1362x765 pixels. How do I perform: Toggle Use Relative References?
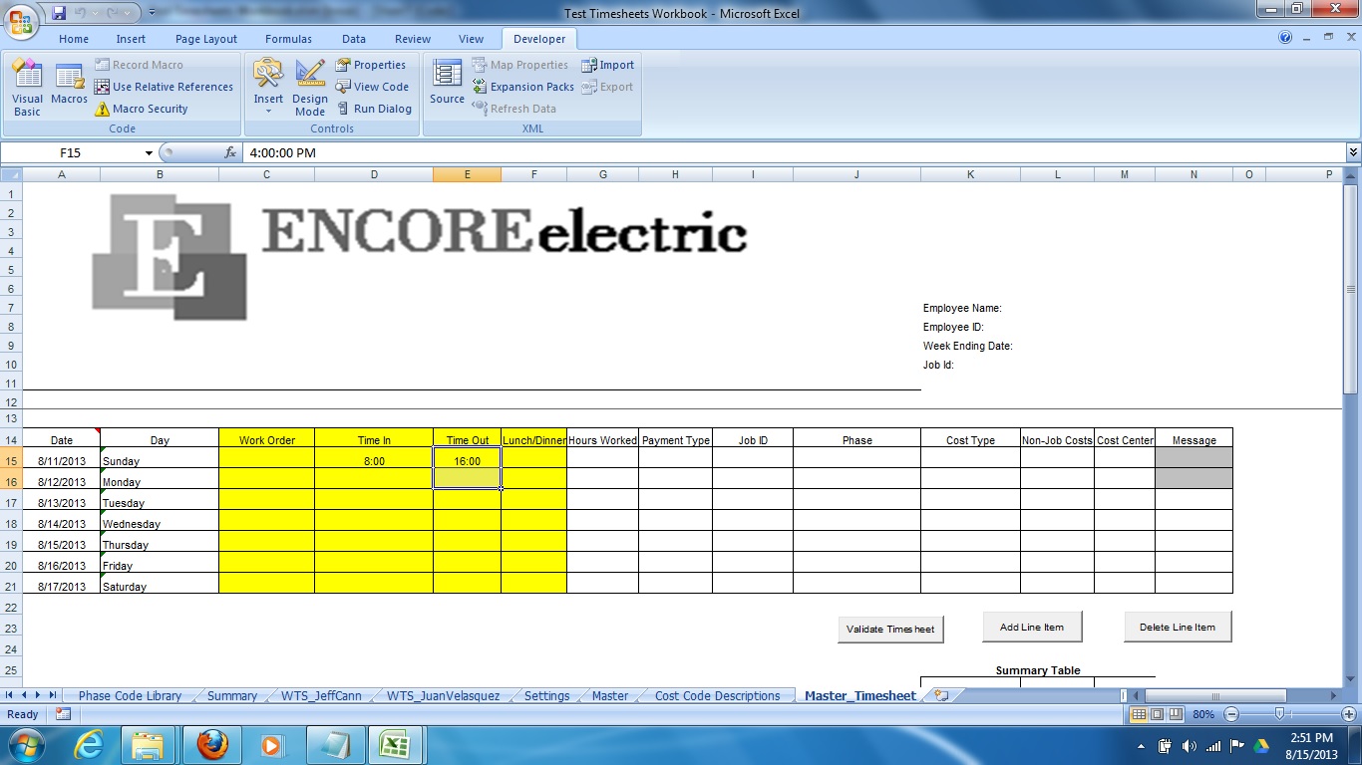(164, 87)
